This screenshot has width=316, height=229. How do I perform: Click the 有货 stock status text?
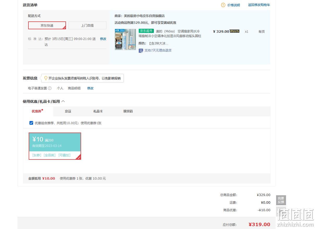pyautogui.click(x=262, y=32)
